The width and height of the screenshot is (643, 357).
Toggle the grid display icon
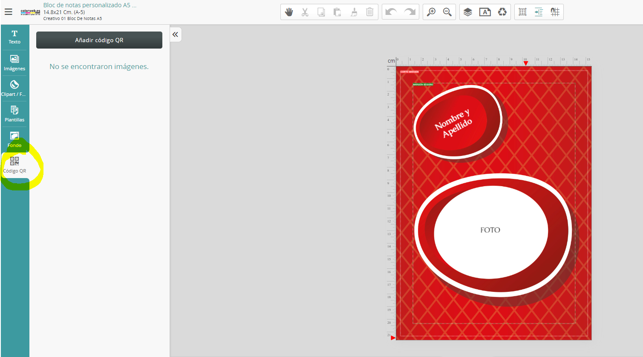(522, 12)
